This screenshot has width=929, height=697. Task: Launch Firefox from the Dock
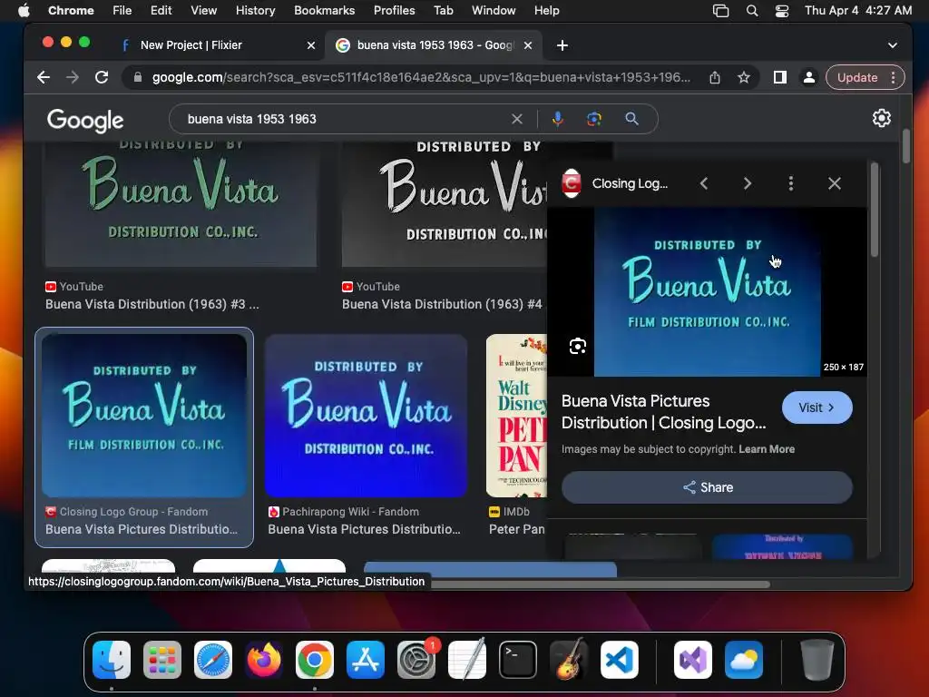coord(264,660)
